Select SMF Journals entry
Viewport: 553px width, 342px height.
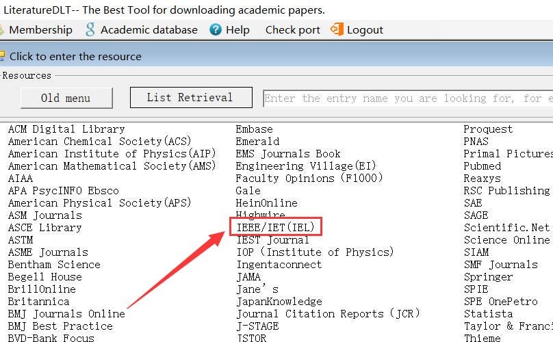point(501,265)
